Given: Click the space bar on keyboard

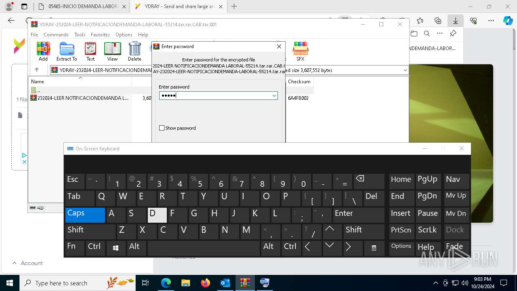Looking at the screenshot, I should coord(204,248).
